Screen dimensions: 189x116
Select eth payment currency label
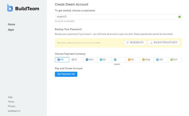coord(62,59)
